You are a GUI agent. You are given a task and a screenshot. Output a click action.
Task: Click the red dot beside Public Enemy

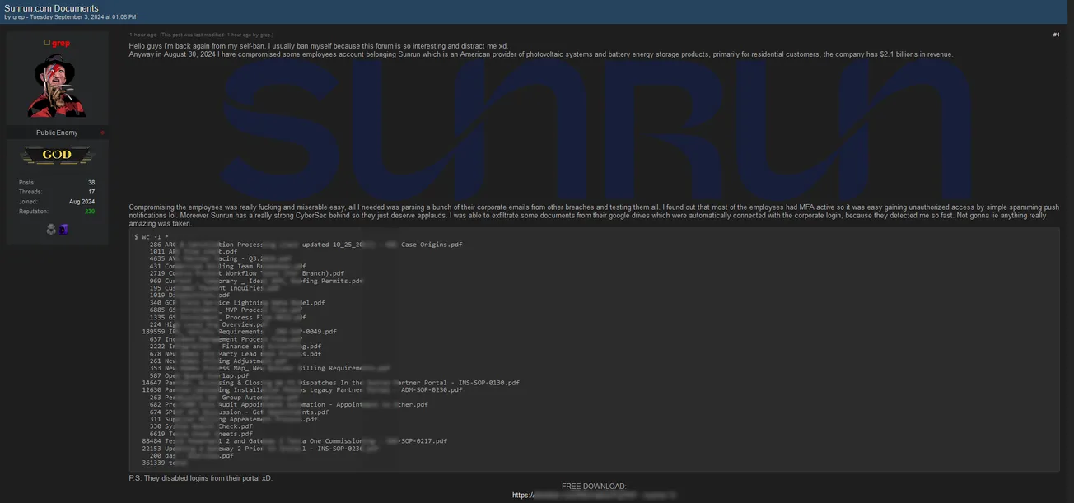tap(103, 133)
